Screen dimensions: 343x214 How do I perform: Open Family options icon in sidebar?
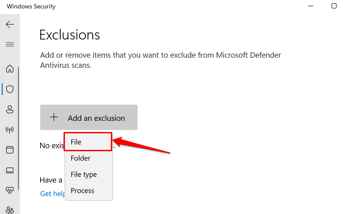[x=10, y=210]
